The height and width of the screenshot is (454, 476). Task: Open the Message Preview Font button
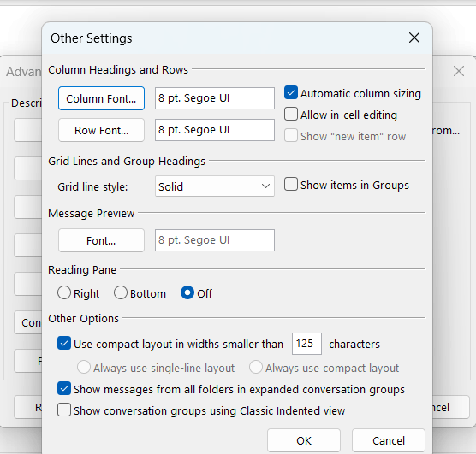pos(101,240)
